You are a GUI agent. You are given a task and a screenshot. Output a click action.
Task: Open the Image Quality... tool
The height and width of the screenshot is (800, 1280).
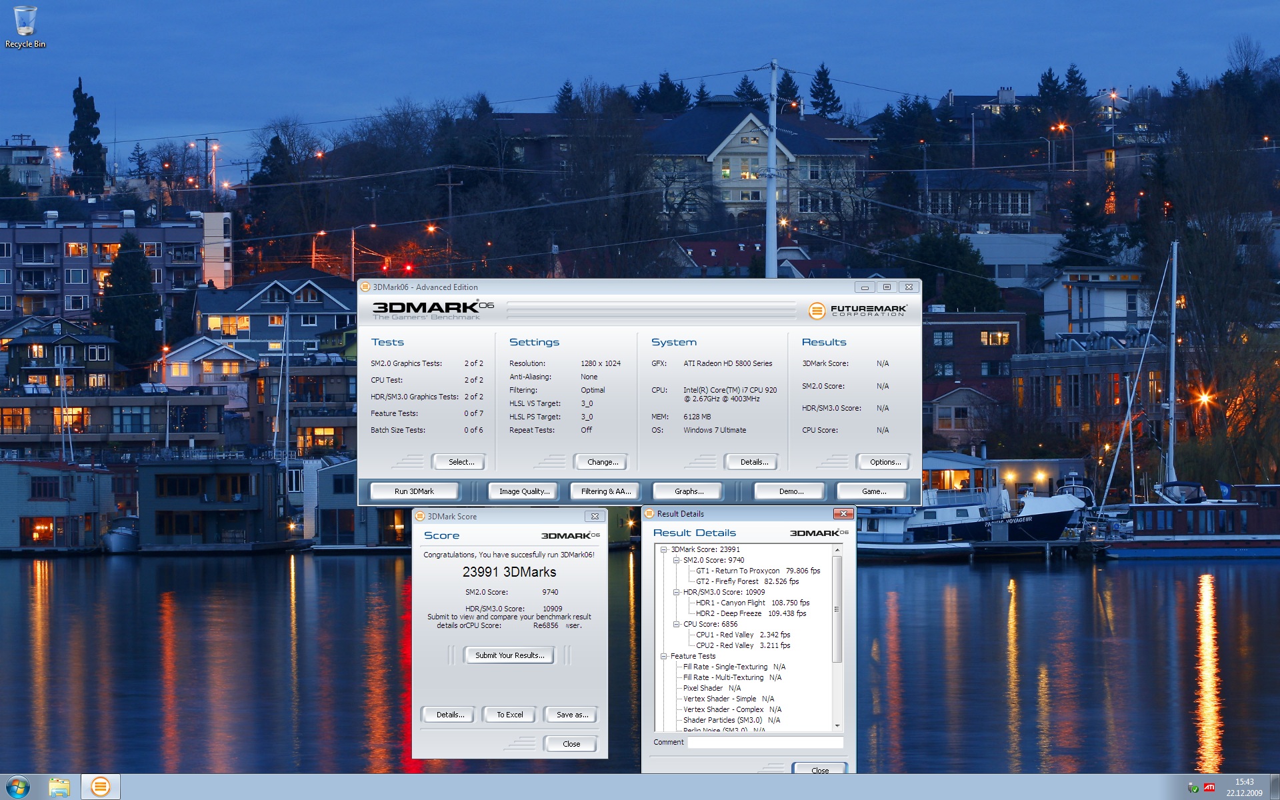(x=525, y=491)
